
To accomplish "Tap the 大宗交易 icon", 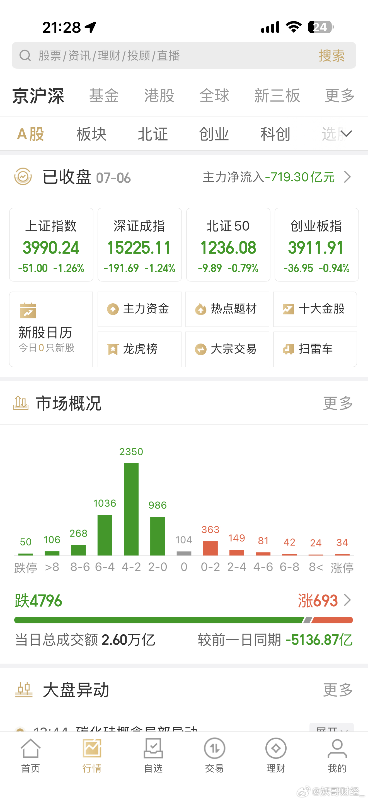I will point(200,349).
